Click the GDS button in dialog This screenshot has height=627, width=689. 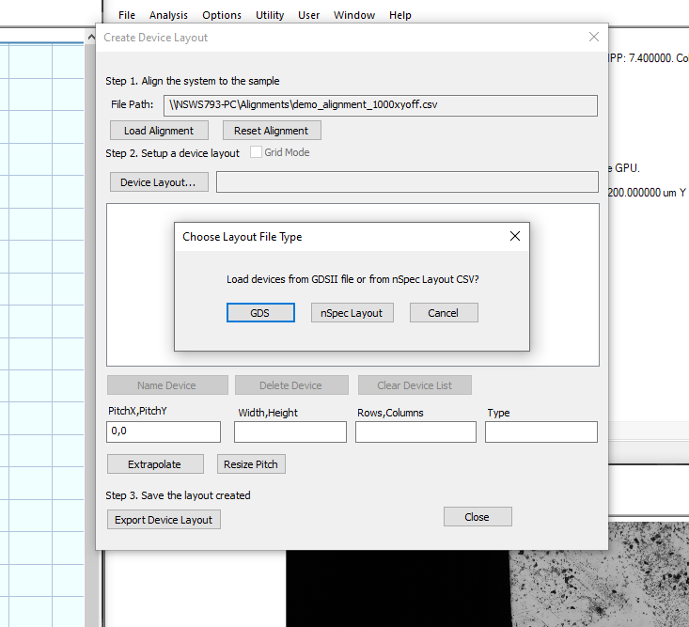[260, 313]
